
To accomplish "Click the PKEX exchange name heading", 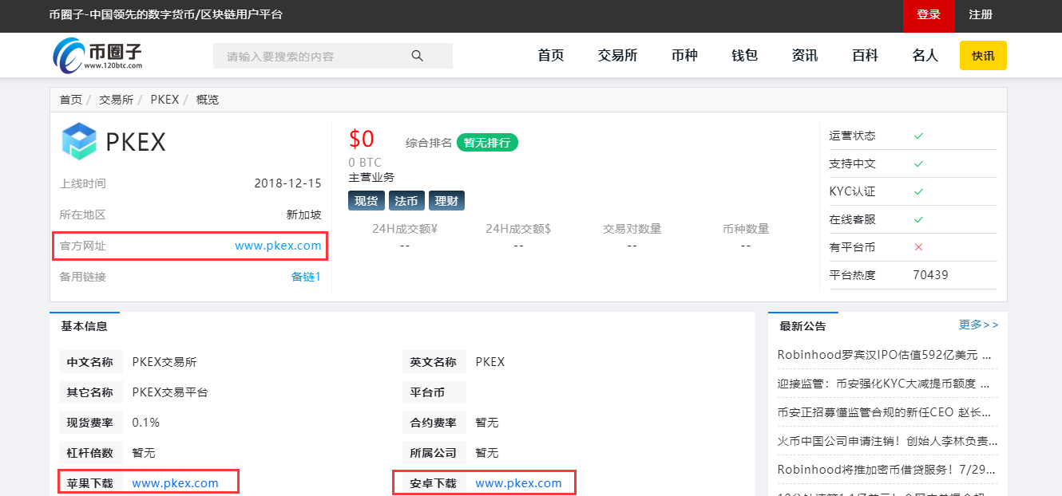I will point(136,142).
